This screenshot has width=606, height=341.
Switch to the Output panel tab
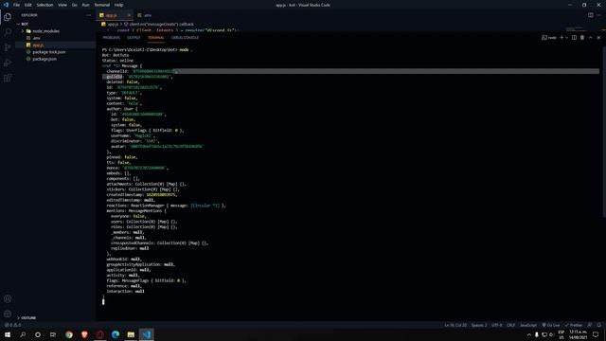(x=134, y=38)
